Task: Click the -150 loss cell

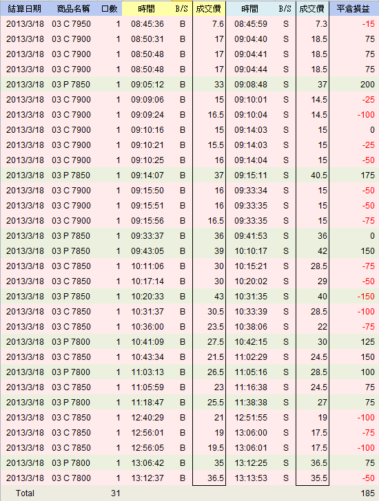Action: [366, 296]
